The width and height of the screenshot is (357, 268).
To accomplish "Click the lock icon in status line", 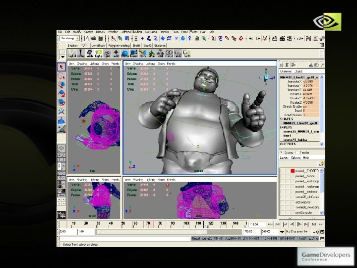I will pyautogui.click(x=197, y=38).
